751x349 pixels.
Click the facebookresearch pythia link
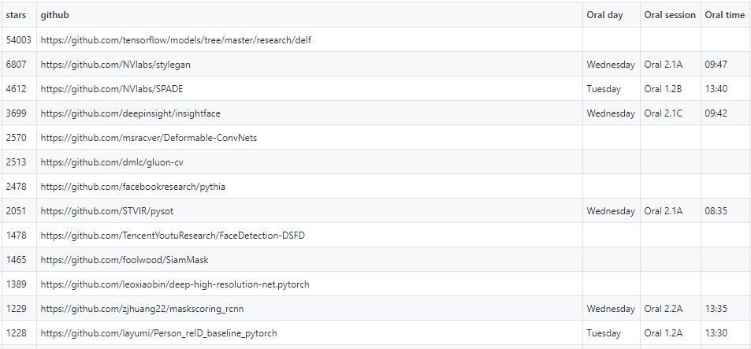coord(133,187)
